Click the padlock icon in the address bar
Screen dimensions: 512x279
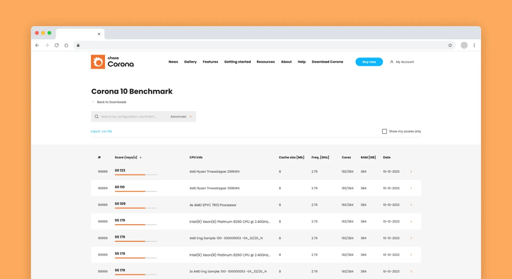78,45
